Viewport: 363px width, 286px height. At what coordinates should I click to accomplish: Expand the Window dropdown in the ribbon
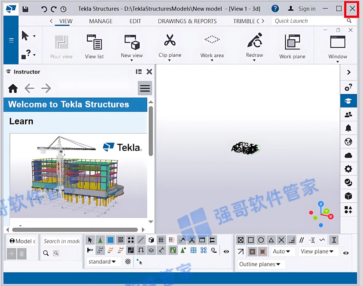[337, 62]
